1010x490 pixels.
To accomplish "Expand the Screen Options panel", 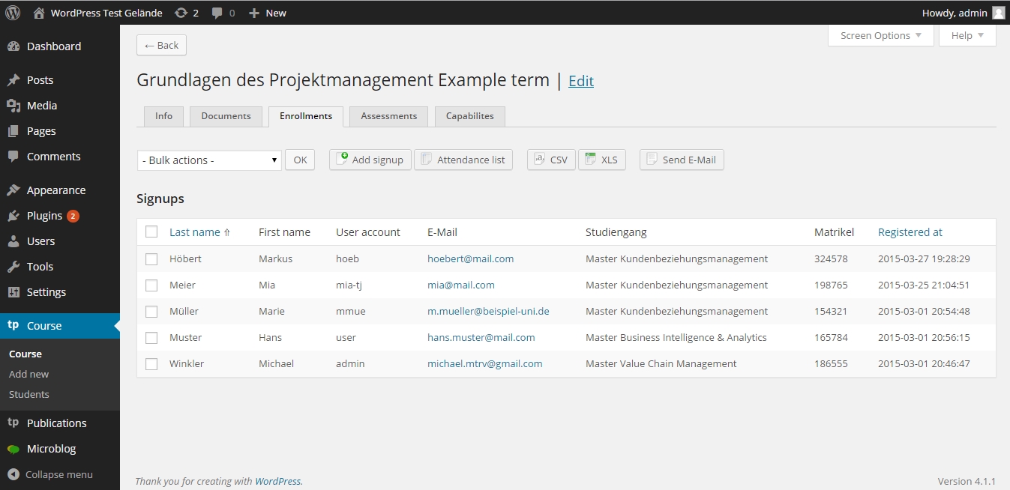I will pyautogui.click(x=880, y=36).
